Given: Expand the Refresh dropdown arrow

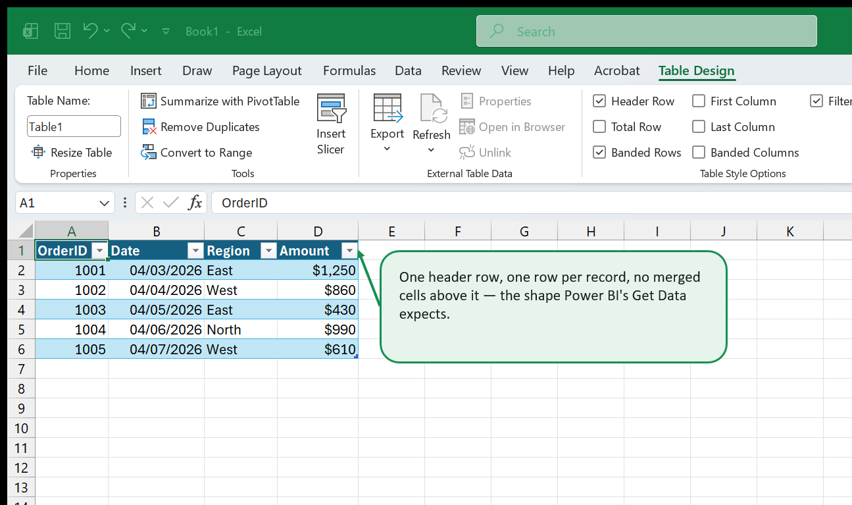Looking at the screenshot, I should coord(432,150).
